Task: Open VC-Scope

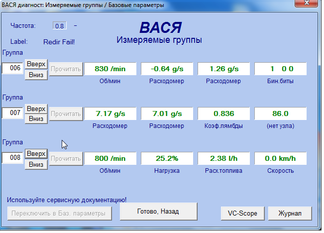Action: point(242,213)
